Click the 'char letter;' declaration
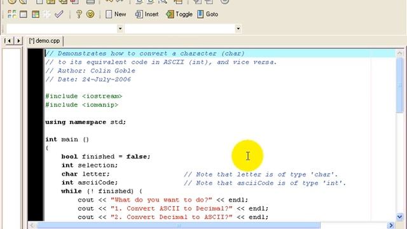The image size is (407, 229). [85, 174]
